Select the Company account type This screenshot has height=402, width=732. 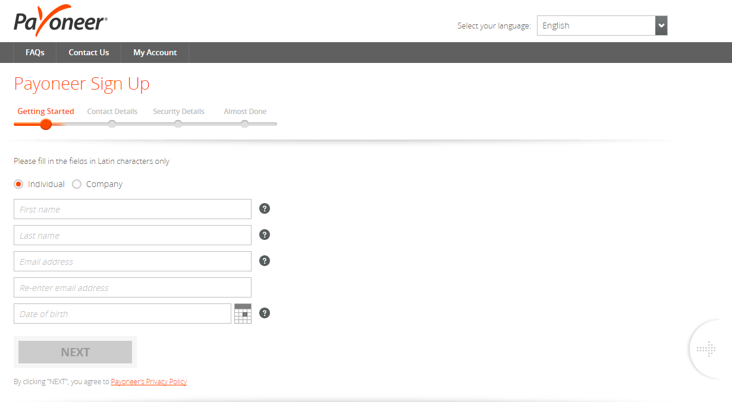pyautogui.click(x=77, y=184)
